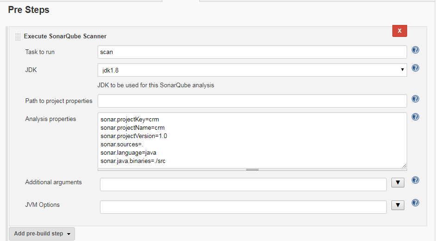Grab the drag handle beside Execute SonarQube Scanner
The height and width of the screenshot is (241, 446).
pos(18,36)
